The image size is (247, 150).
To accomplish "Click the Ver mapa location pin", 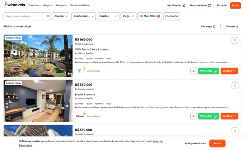I will [x=214, y=27].
